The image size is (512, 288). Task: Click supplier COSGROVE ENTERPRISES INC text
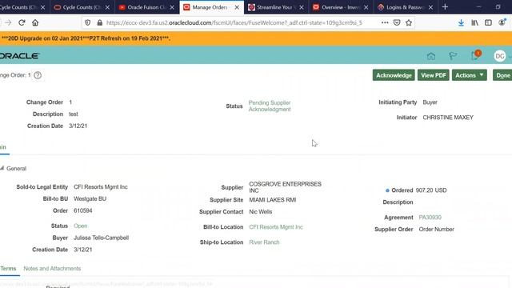coord(285,187)
